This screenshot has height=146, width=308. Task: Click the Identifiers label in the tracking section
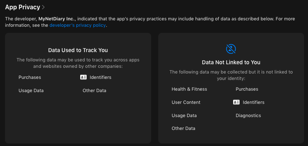click(x=101, y=77)
